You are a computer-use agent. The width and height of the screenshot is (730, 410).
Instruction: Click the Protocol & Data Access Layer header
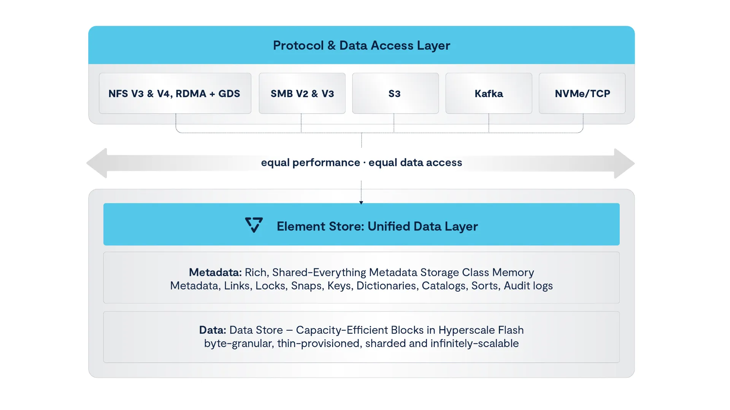pyautogui.click(x=362, y=45)
